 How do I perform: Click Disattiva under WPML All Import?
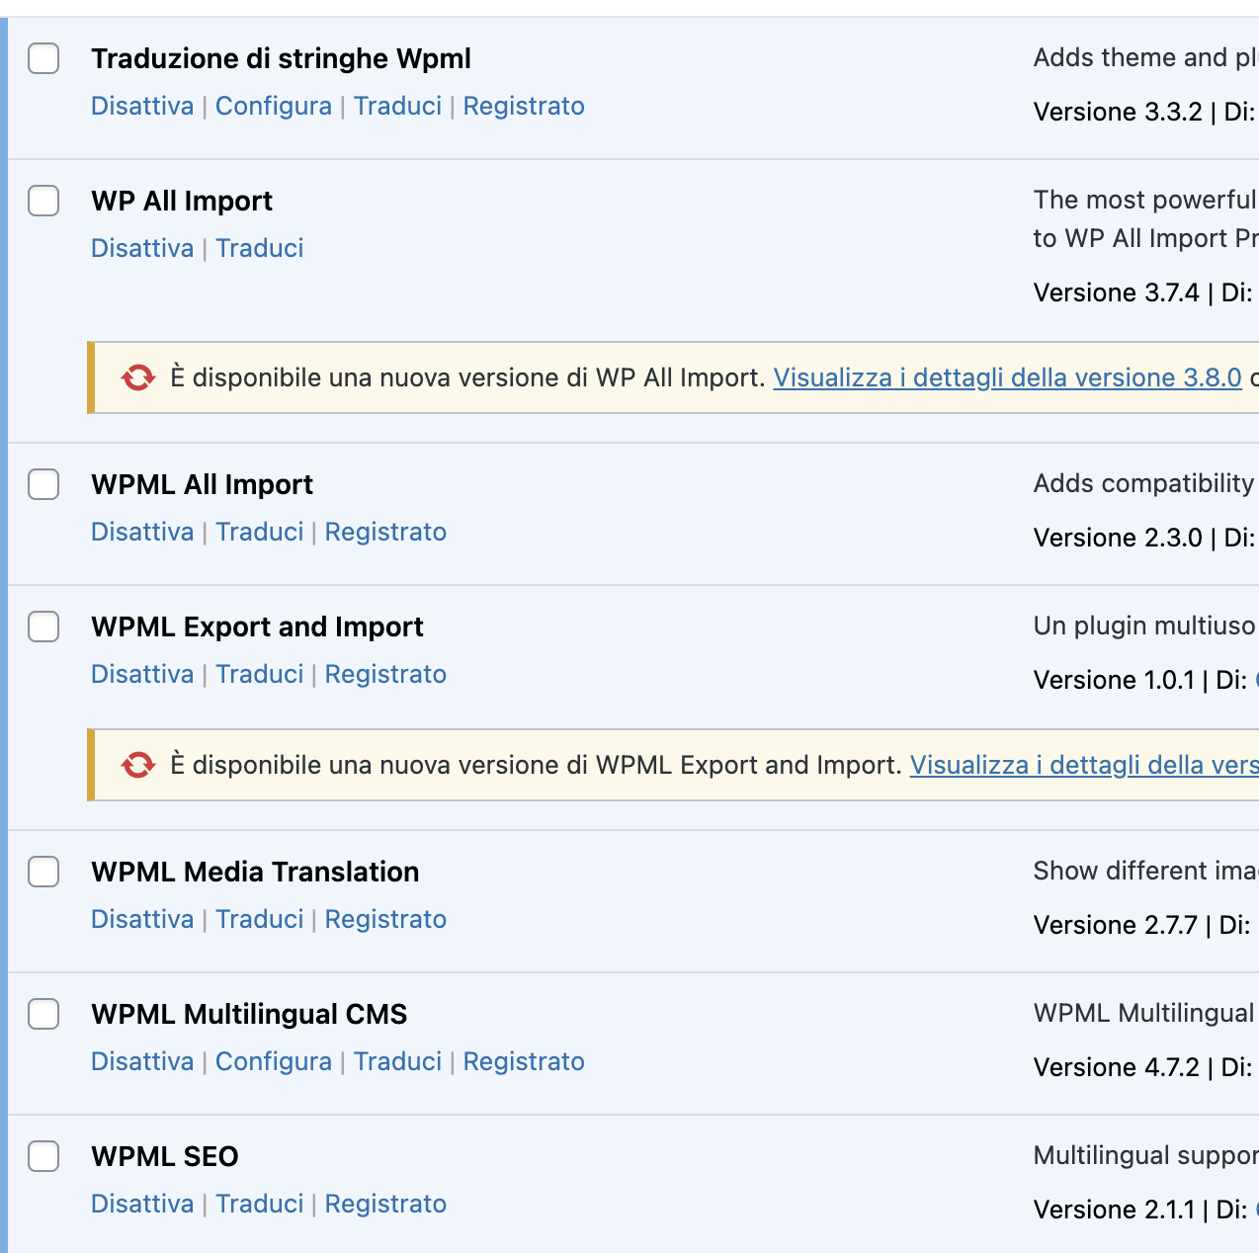(142, 532)
